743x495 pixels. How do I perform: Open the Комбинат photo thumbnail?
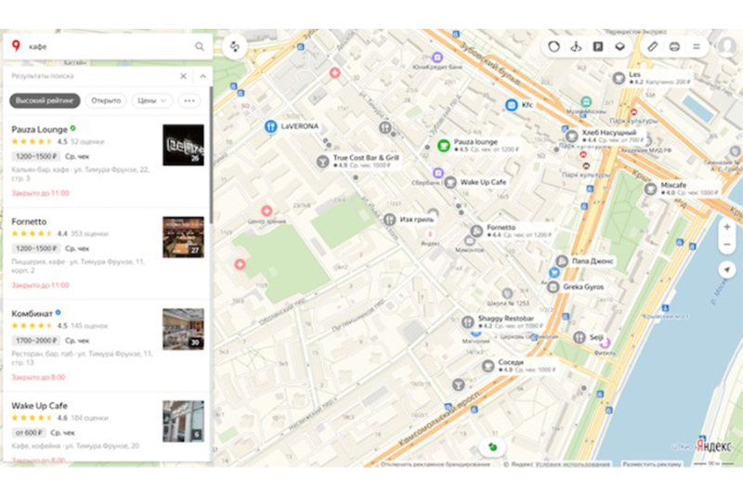183,329
